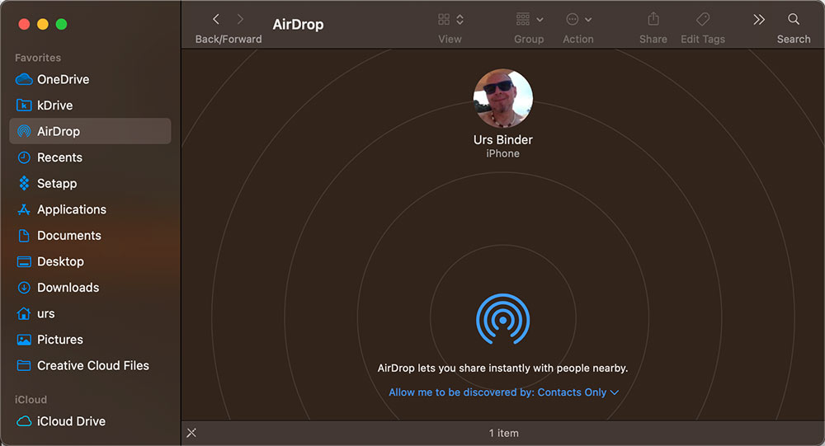825x446 pixels.
Task: Open the Recents clock icon
Action: coord(24,157)
